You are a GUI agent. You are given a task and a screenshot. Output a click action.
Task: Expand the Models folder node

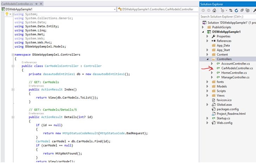(x=207, y=86)
